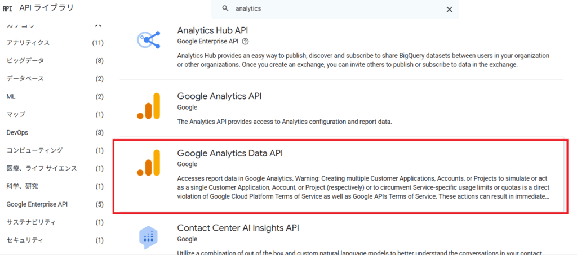Image resolution: width=577 pixels, height=260 pixels.
Task: Filter by アナリティクス category
Action: click(28, 43)
